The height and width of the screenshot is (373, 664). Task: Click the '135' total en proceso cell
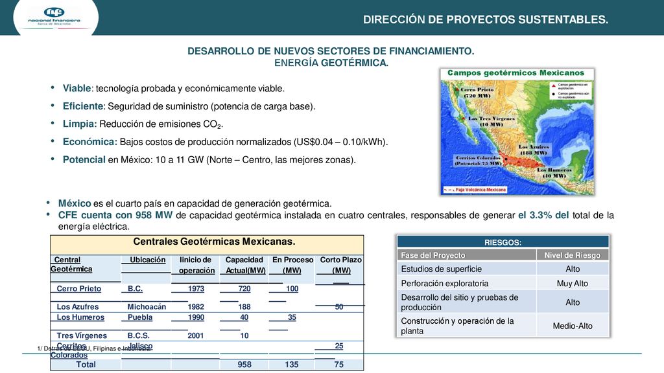click(x=291, y=364)
